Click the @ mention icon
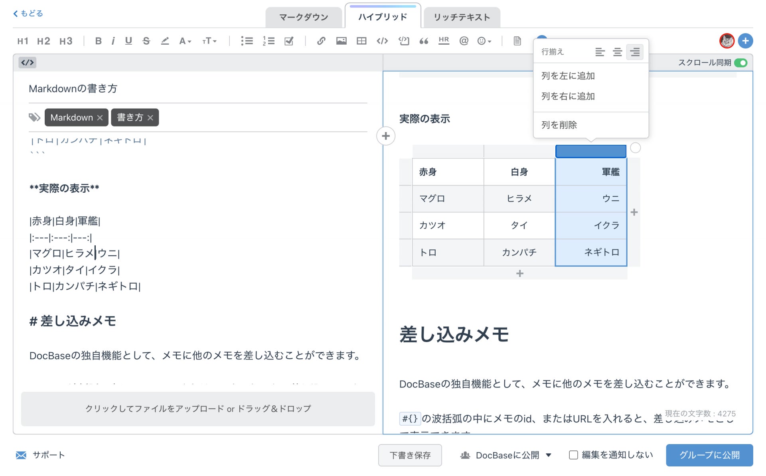 [464, 41]
